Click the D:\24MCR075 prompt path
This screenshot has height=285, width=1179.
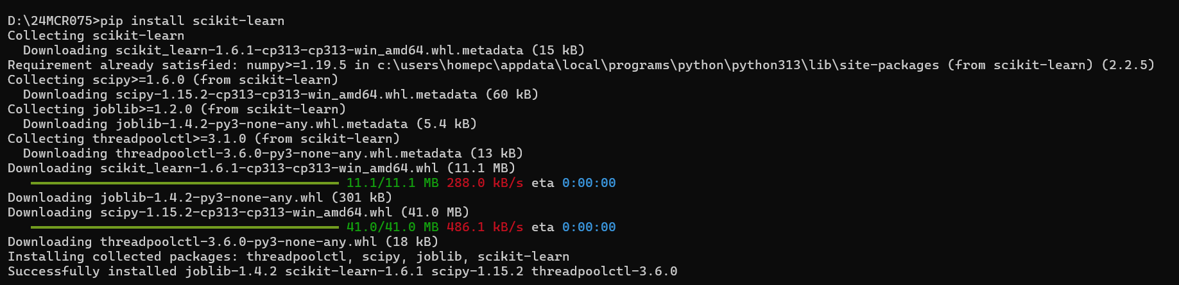[x=50, y=20]
